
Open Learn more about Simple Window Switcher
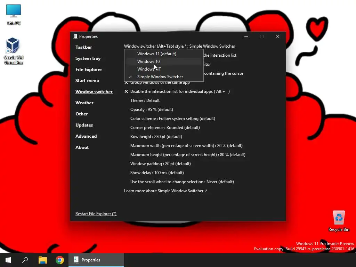[166, 191]
